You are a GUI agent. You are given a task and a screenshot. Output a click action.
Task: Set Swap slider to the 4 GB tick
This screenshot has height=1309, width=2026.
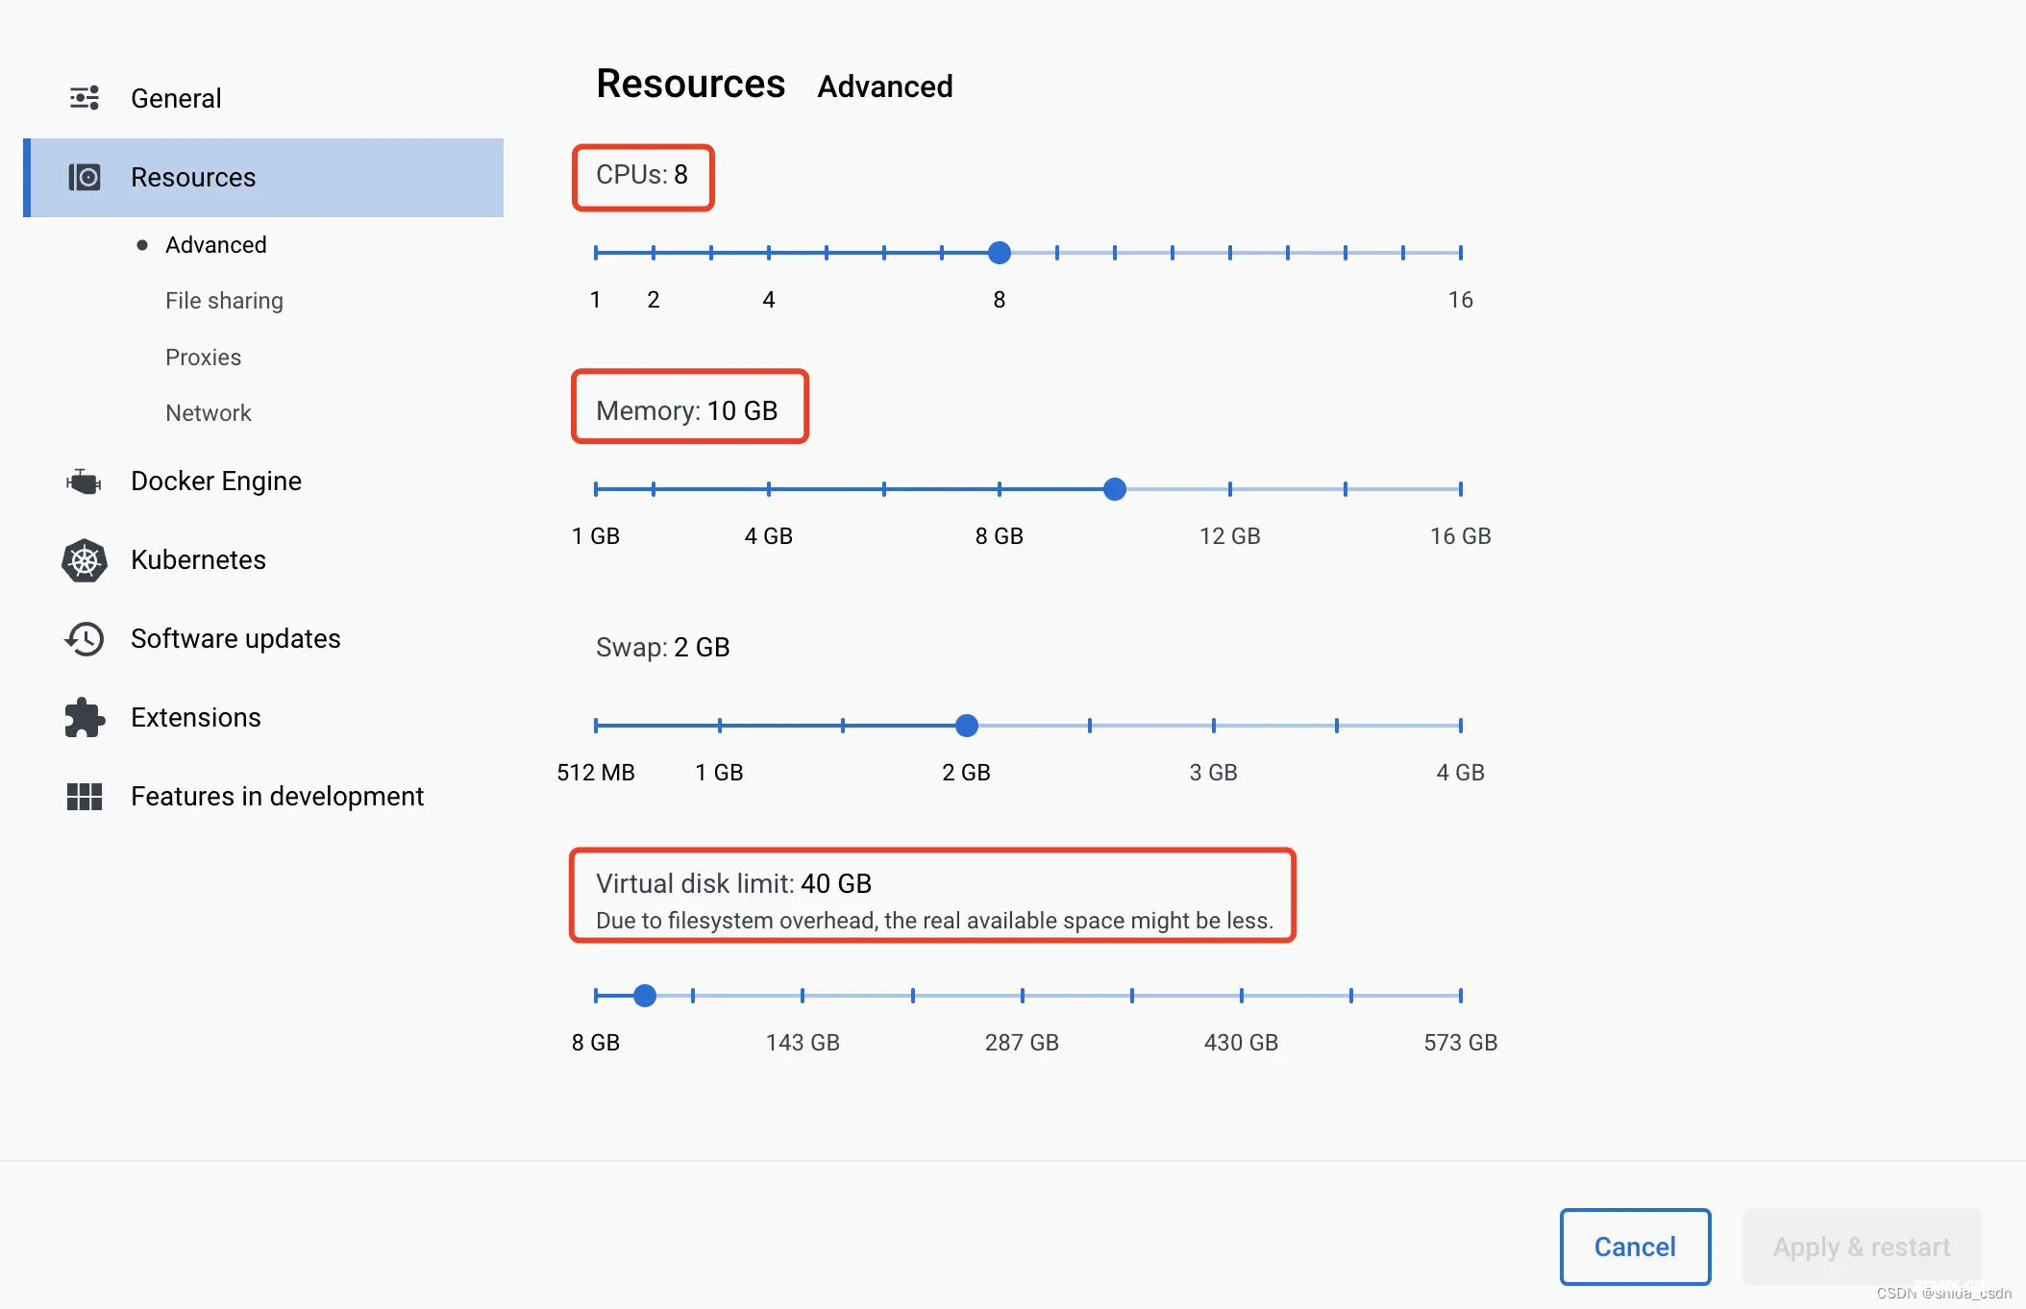tap(1461, 726)
